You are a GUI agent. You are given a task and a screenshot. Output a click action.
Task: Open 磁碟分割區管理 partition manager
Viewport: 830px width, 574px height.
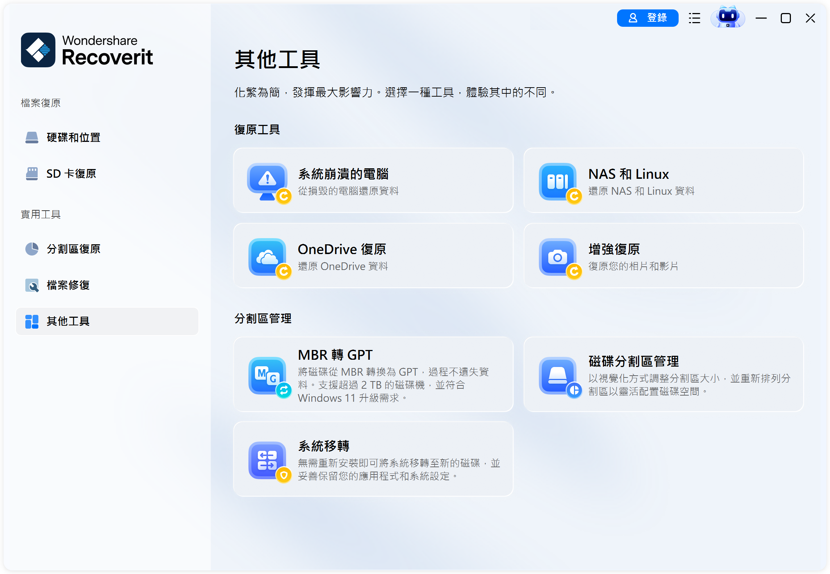[x=664, y=374]
